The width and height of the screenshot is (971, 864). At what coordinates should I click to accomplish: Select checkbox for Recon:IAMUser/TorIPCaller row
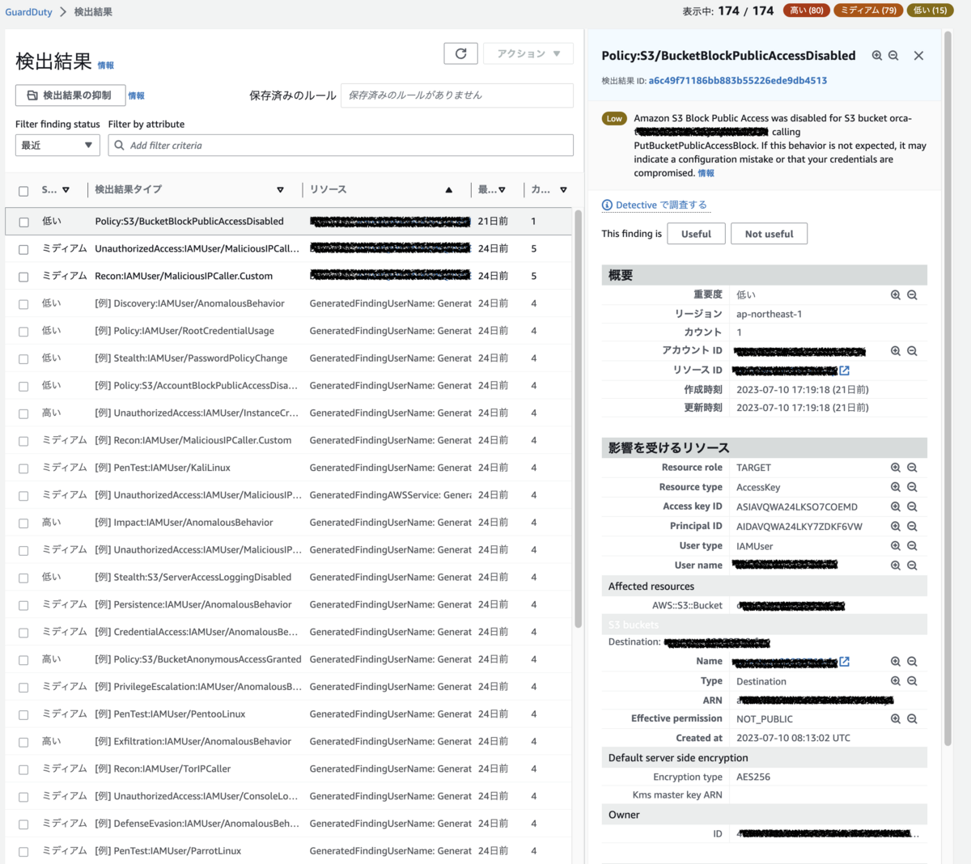pyautogui.click(x=23, y=769)
